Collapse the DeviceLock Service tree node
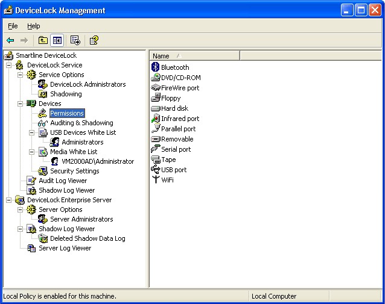 (9, 65)
